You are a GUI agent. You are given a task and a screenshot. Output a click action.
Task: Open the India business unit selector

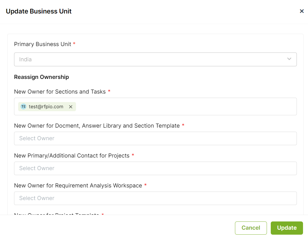point(155,59)
